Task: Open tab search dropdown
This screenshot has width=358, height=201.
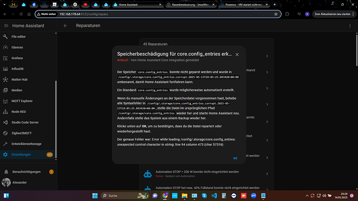Action: coord(4,5)
